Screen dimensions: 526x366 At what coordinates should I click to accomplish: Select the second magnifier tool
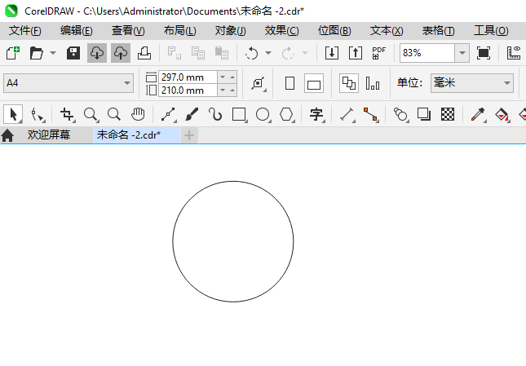[114, 115]
